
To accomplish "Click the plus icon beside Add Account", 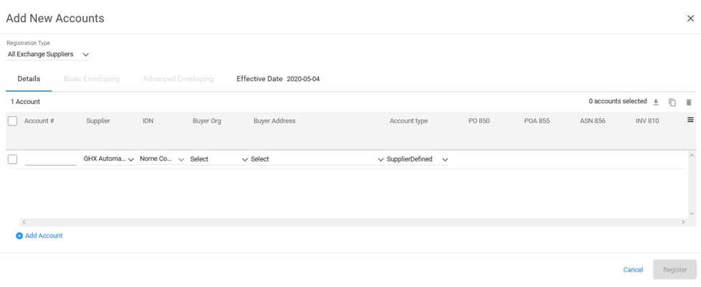I will point(19,236).
